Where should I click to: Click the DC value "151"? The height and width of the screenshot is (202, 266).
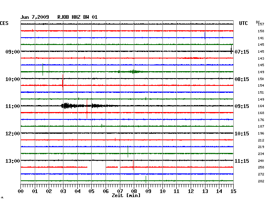(x=261, y=92)
